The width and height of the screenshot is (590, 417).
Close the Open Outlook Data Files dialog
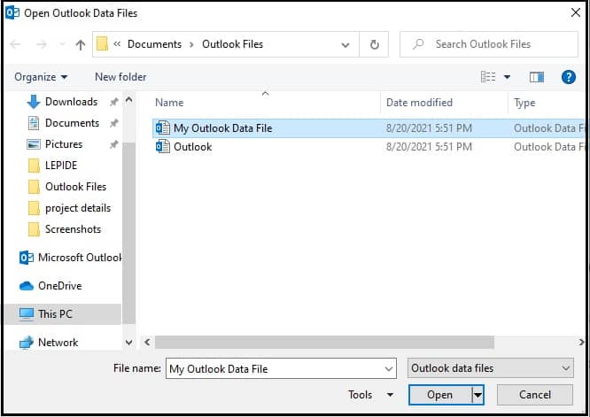pyautogui.click(x=575, y=12)
